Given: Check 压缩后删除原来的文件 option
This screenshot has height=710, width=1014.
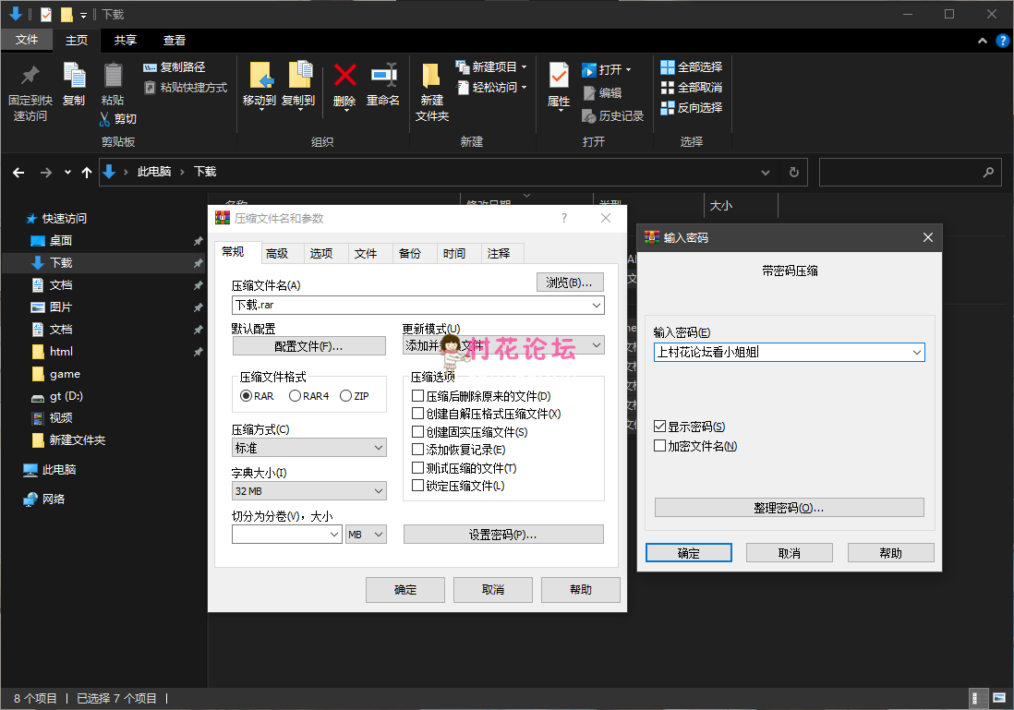Looking at the screenshot, I should 418,396.
